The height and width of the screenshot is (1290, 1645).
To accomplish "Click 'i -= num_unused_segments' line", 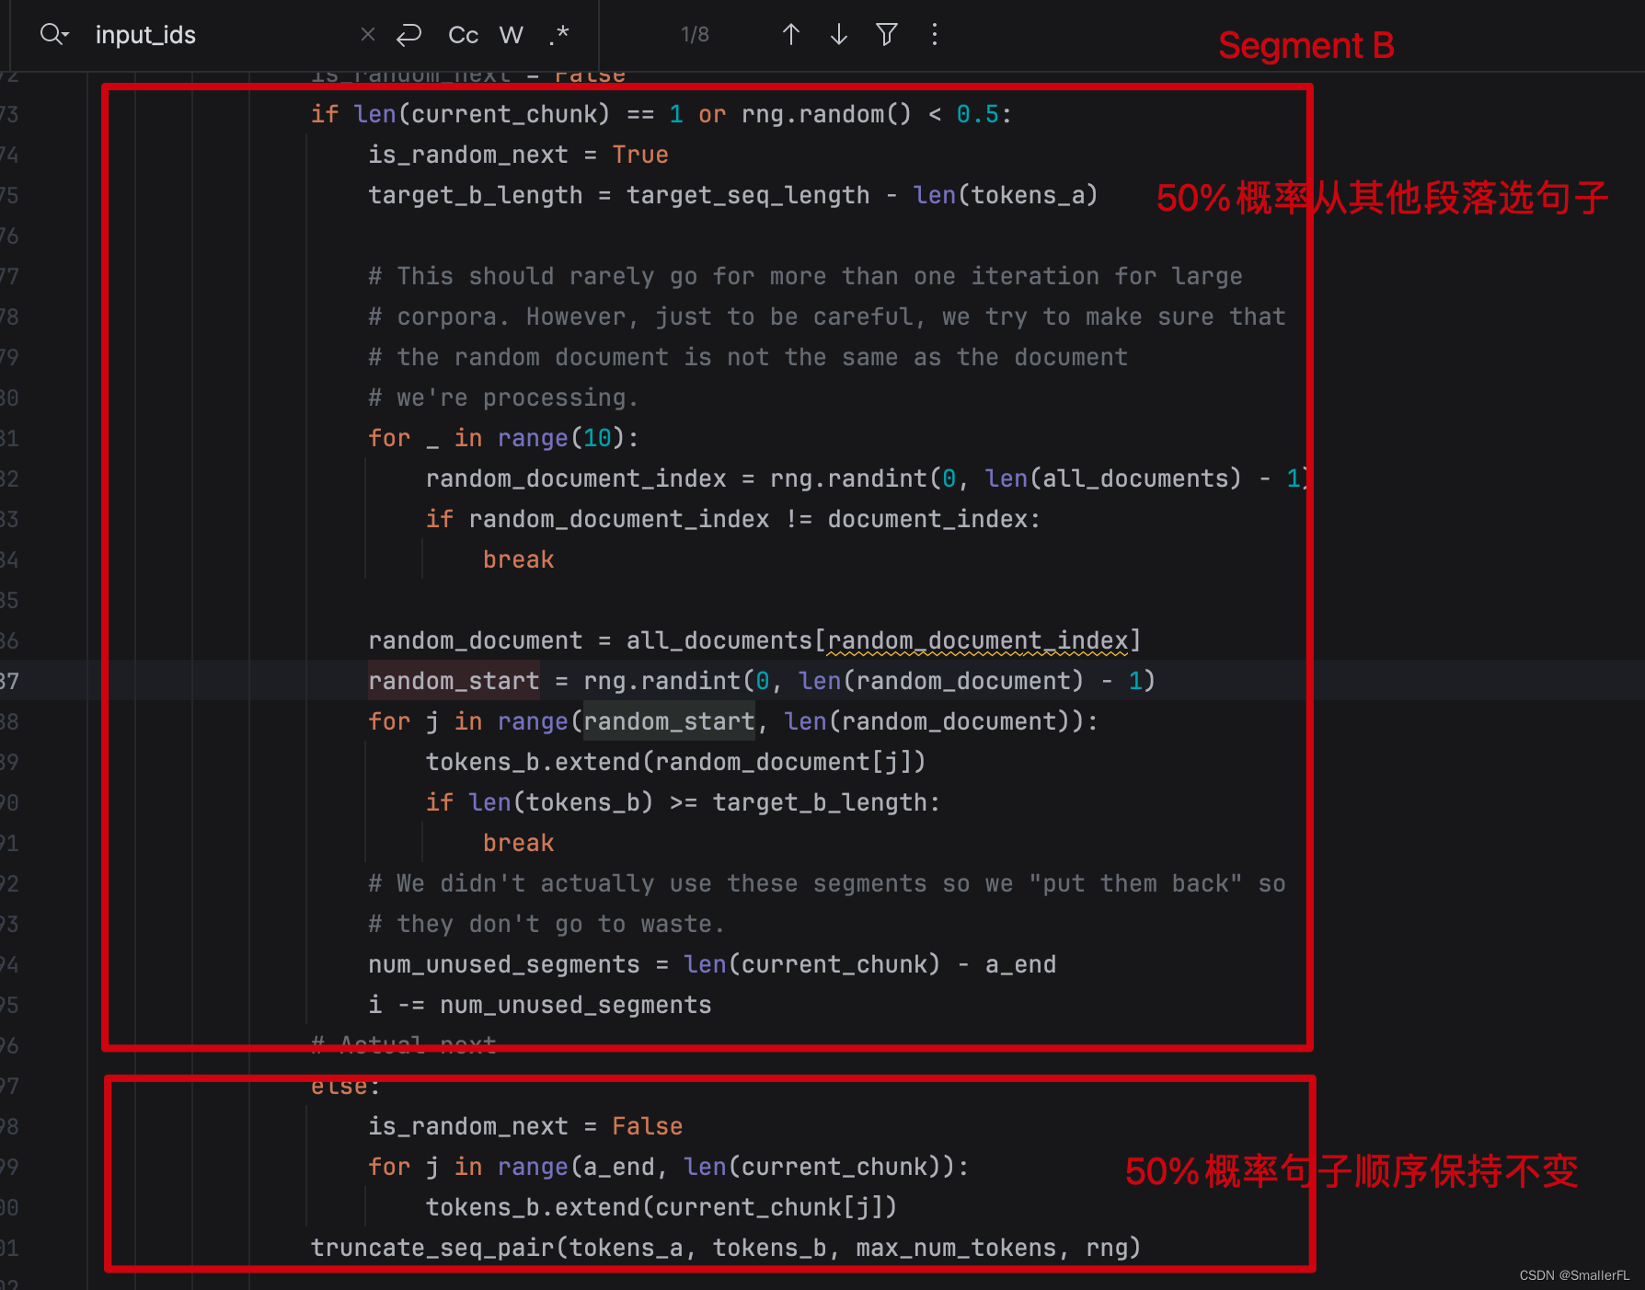I will point(540,1005).
